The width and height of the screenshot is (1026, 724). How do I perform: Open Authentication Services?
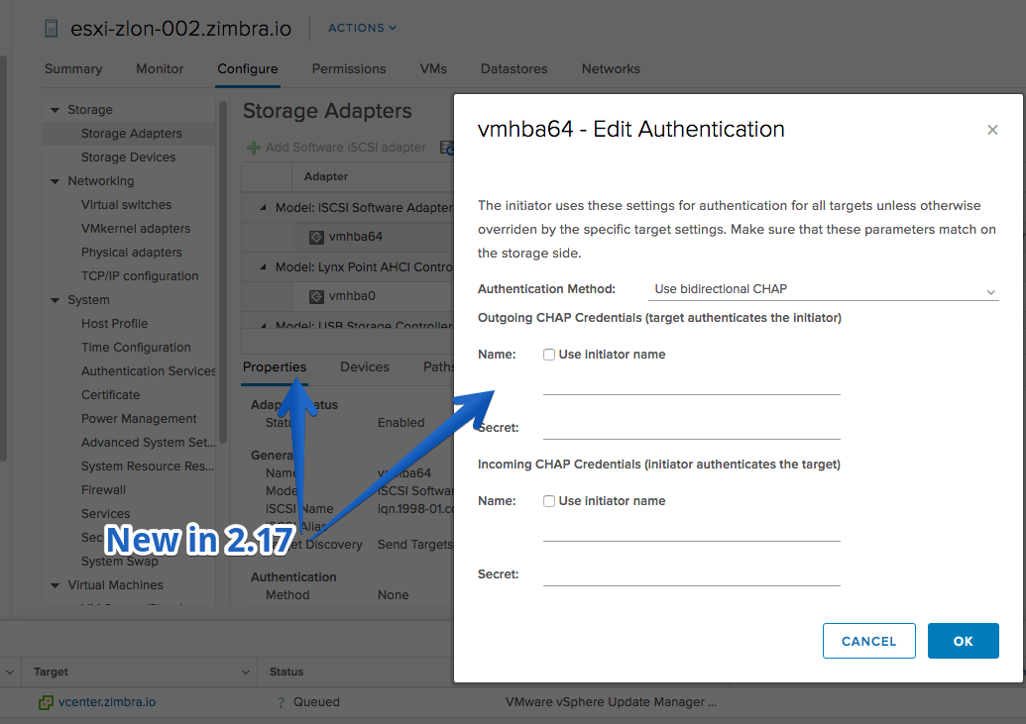click(148, 371)
